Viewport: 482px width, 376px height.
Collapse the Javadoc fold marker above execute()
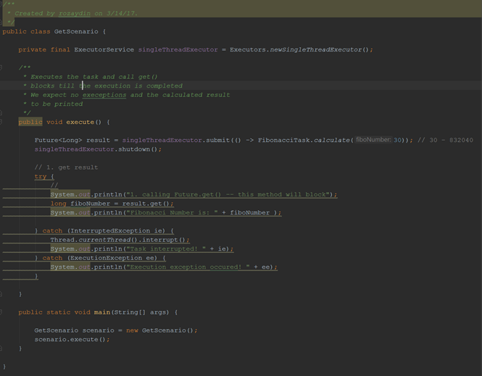point(1,67)
